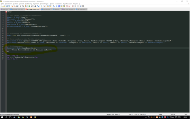
Task: Copy the selection using the toolbar Copy icon
Action: [23, 6]
